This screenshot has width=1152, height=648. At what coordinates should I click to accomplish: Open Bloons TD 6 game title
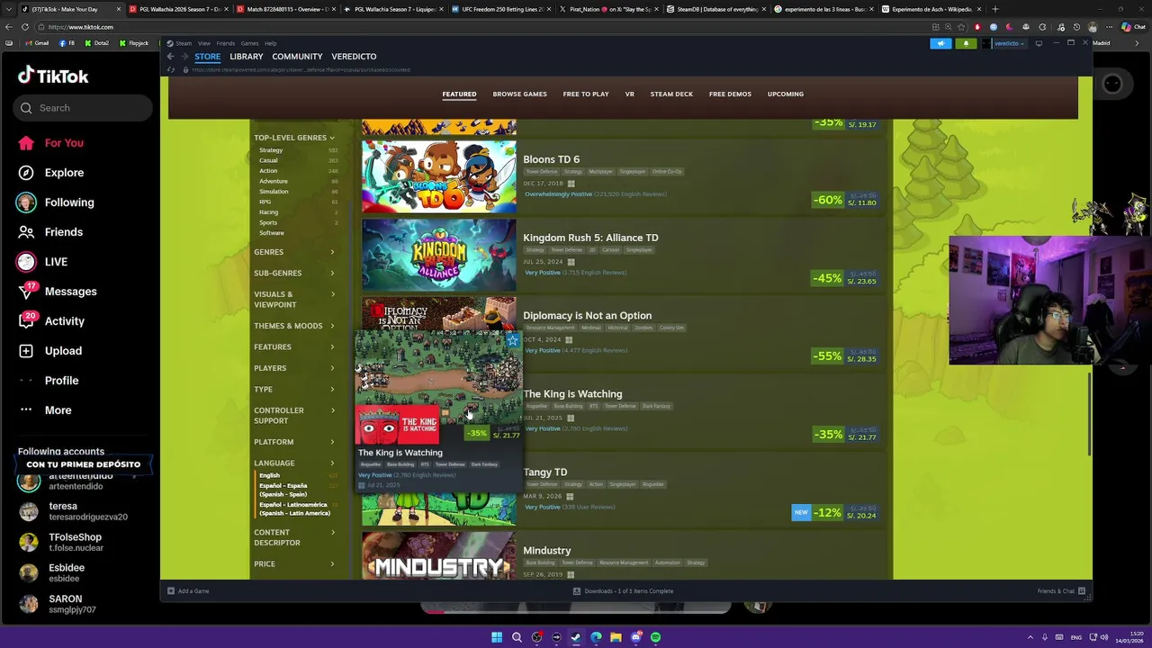pos(551,159)
